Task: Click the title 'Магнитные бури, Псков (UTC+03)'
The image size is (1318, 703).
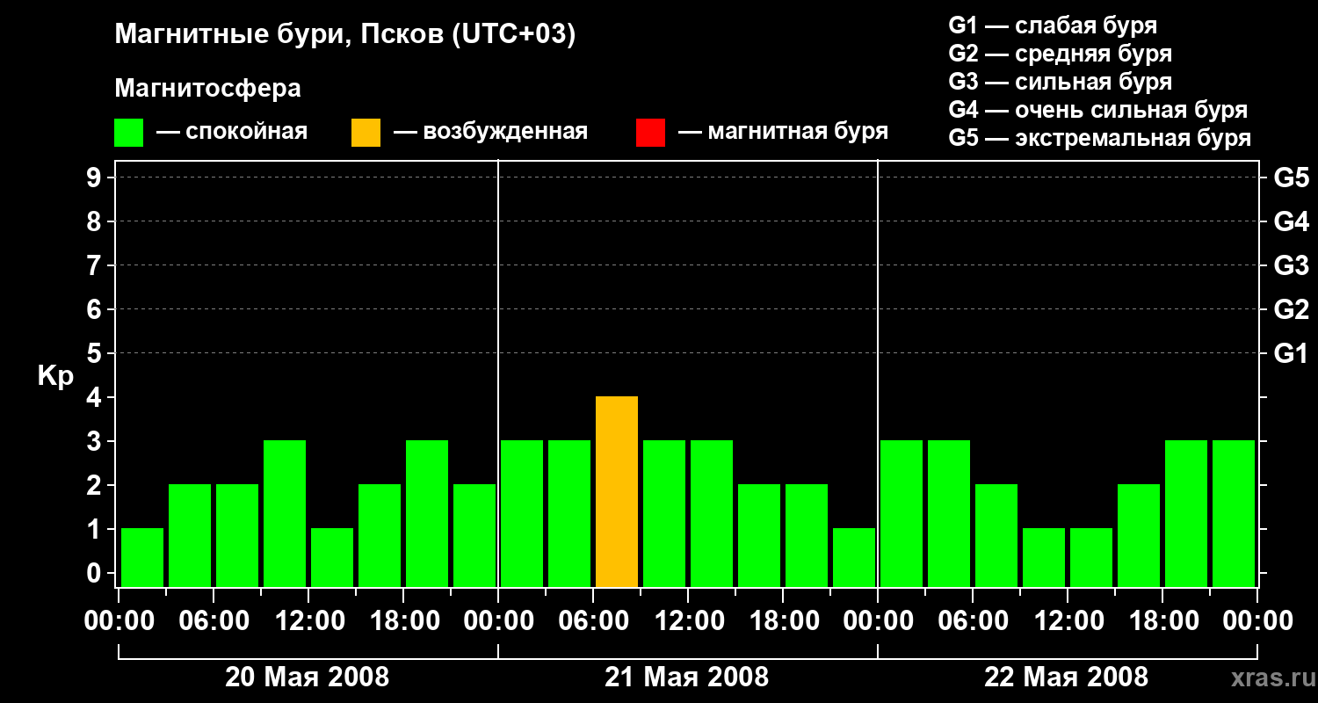Action: click(x=345, y=35)
